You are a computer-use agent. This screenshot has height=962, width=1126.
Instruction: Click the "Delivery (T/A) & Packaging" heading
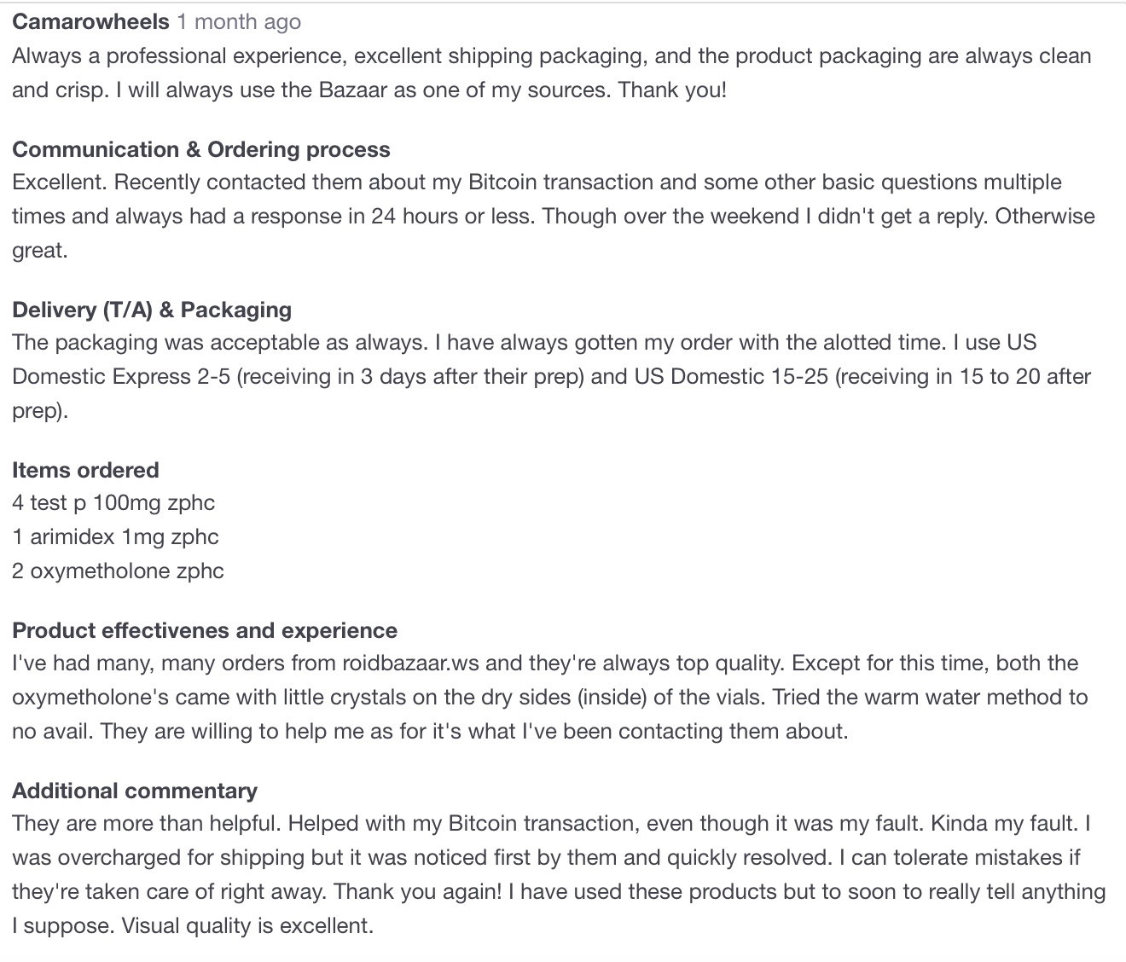tap(152, 310)
